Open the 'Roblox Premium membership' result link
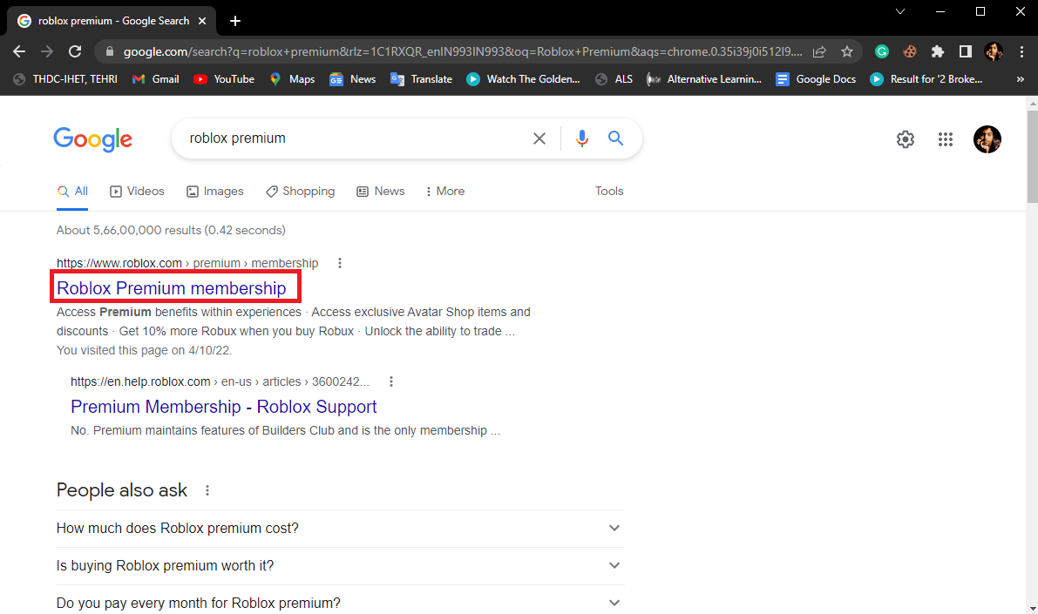This screenshot has height=614, width=1038. point(174,287)
